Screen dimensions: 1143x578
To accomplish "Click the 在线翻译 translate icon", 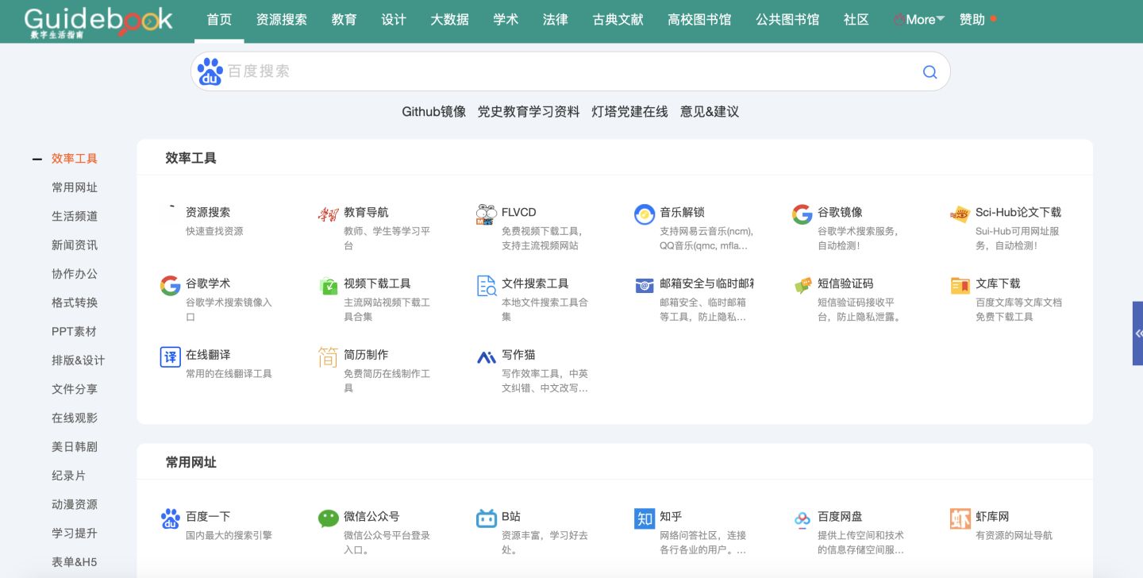I will click(169, 356).
